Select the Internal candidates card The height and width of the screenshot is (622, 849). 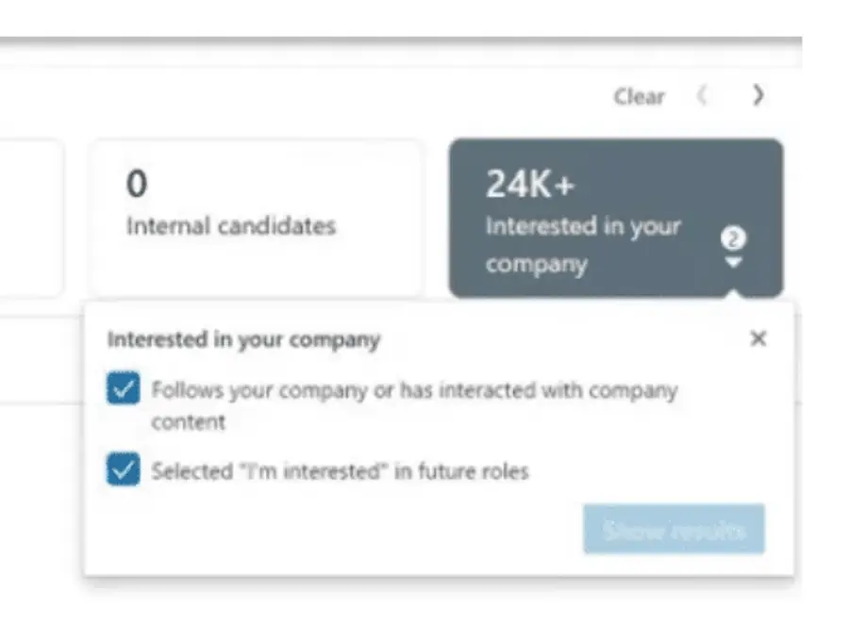(x=258, y=215)
